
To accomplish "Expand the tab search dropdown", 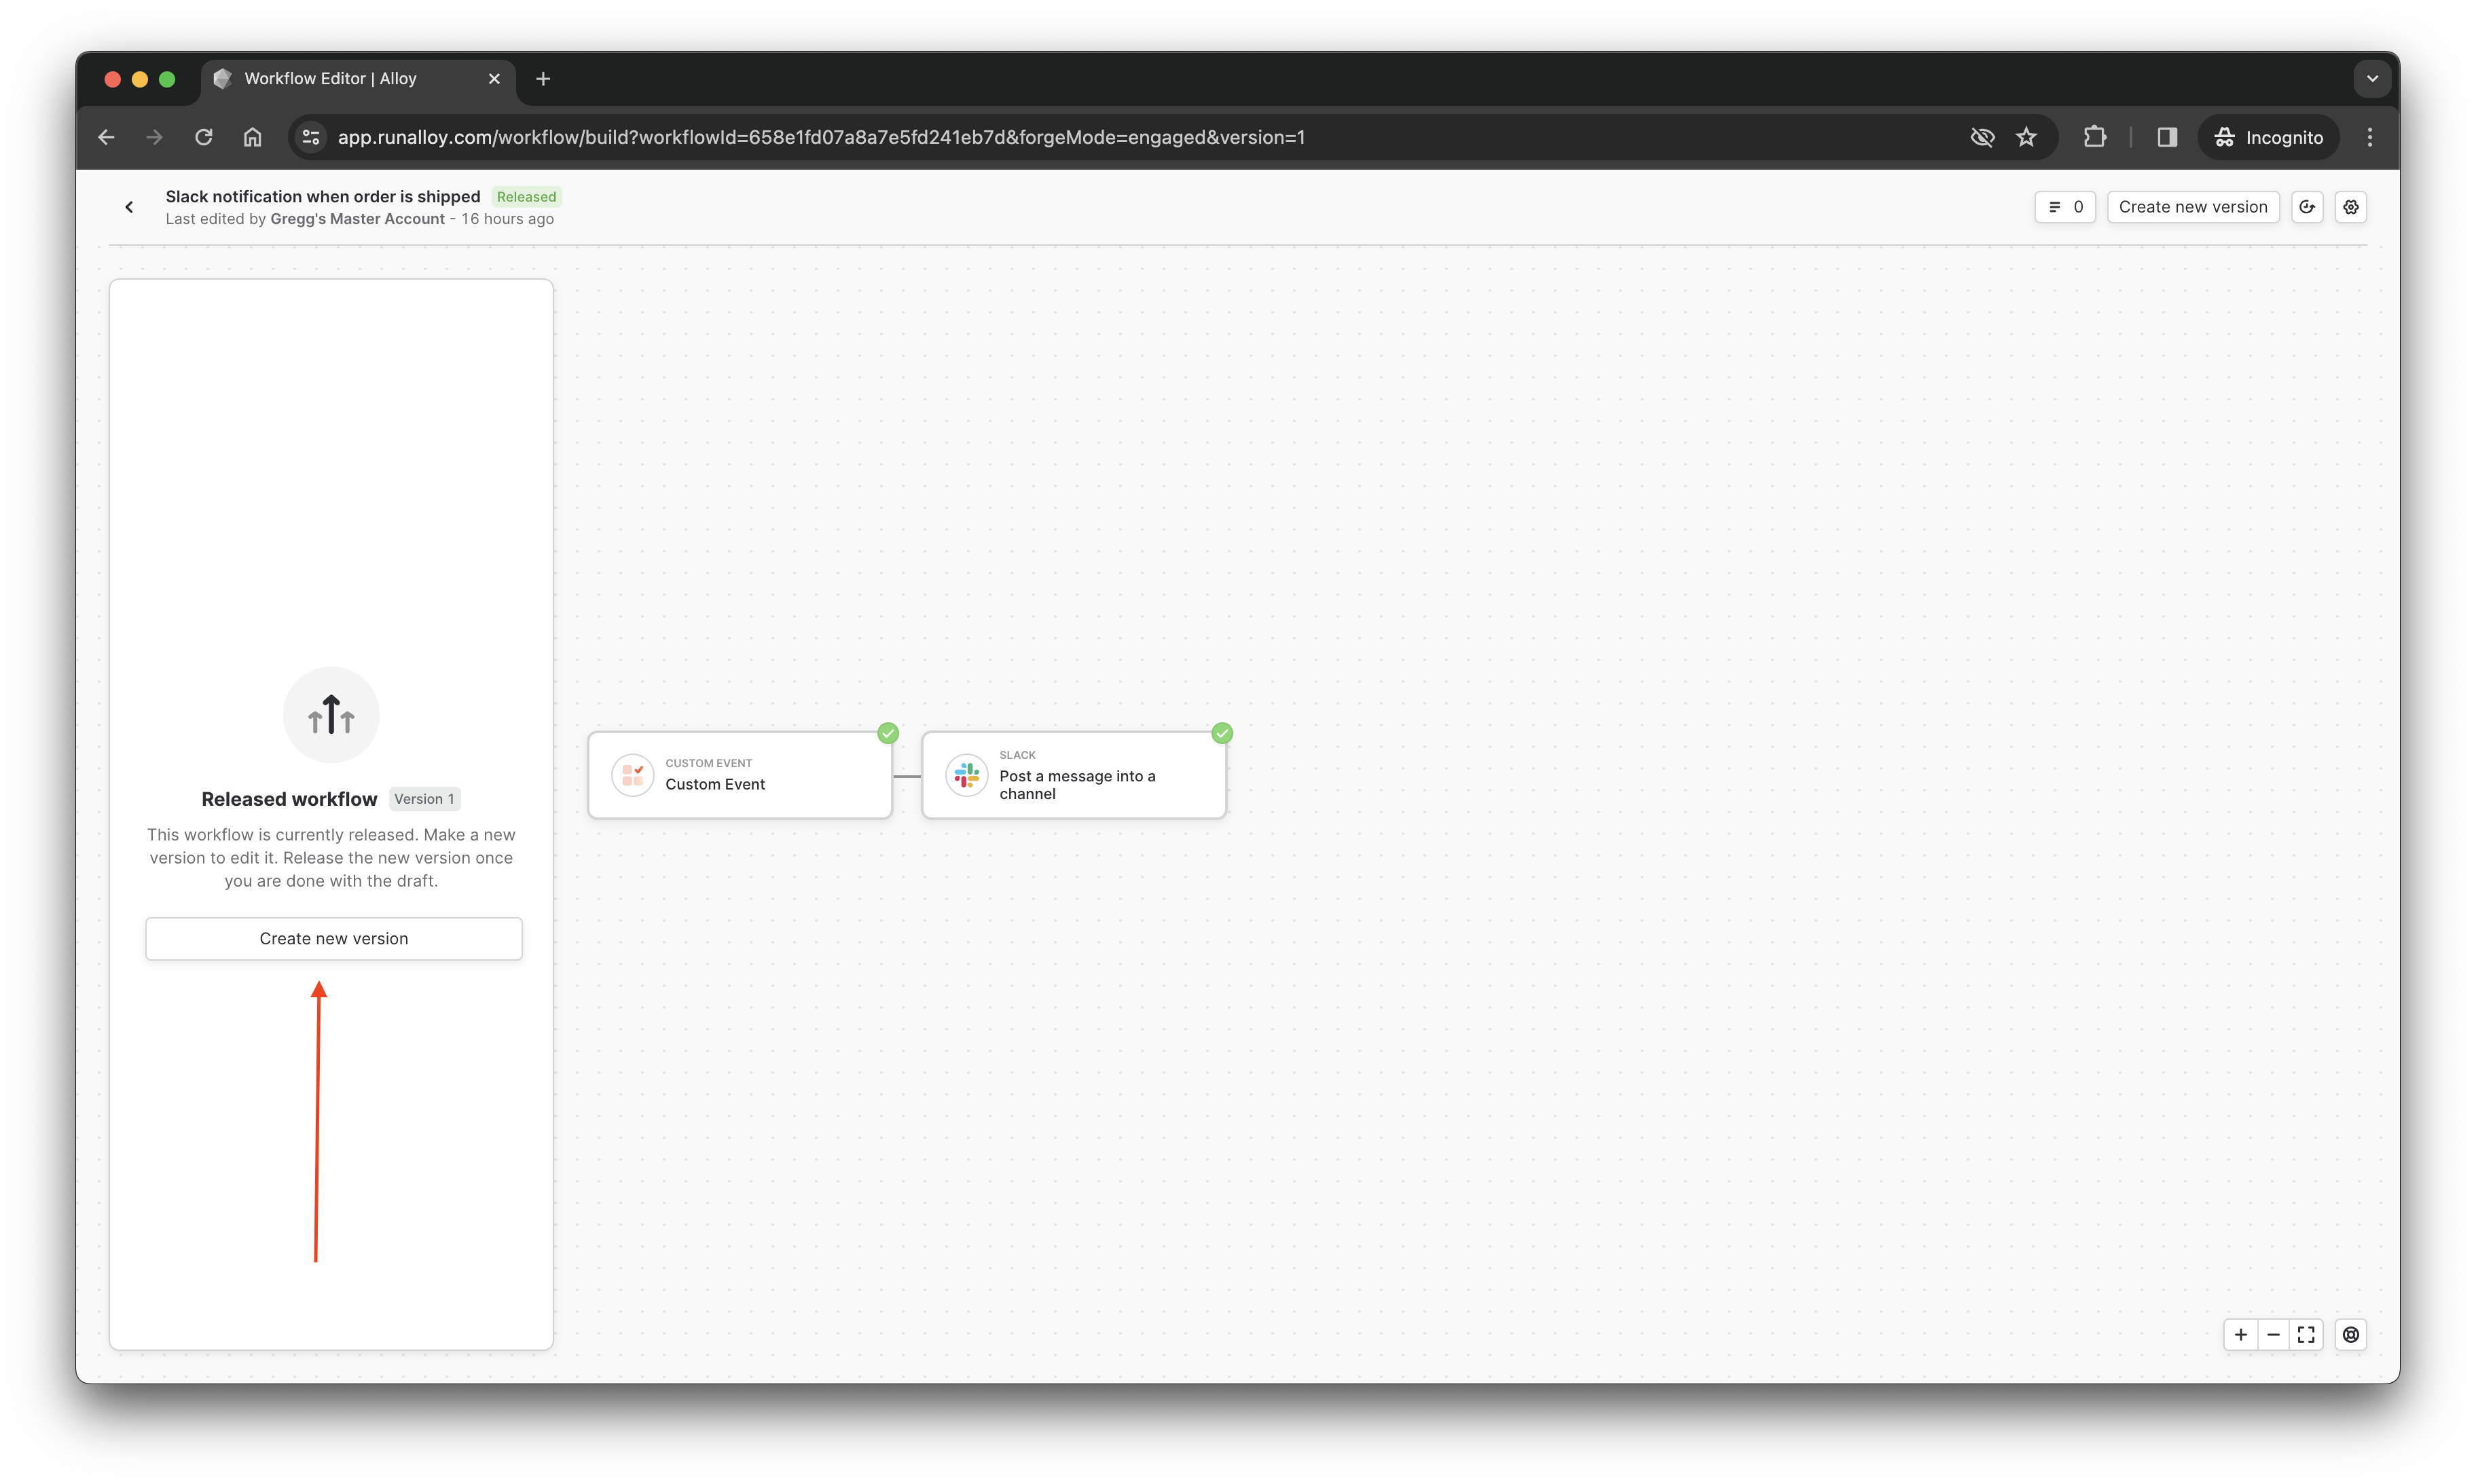I will coord(2372,79).
